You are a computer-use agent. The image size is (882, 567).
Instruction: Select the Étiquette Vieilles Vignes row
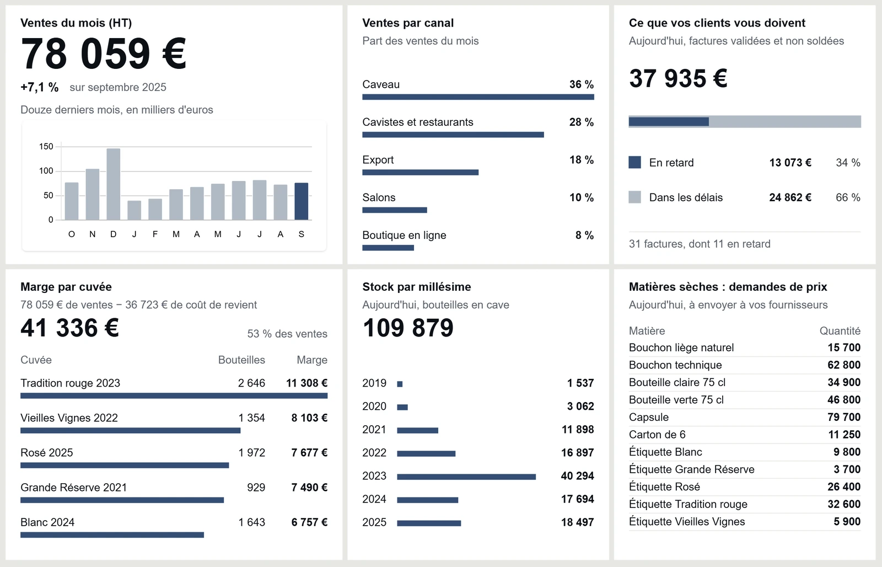pyautogui.click(x=745, y=522)
